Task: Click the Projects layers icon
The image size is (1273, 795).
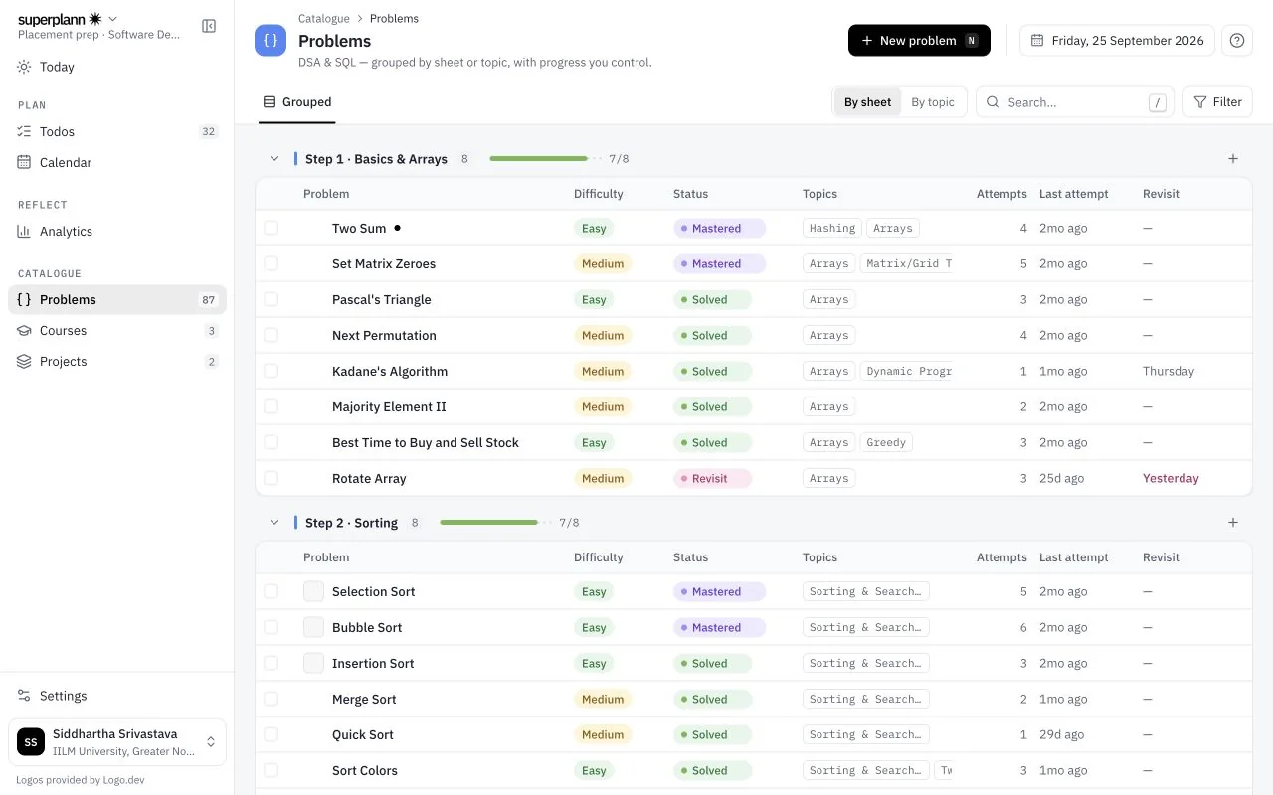Action: coord(24,361)
